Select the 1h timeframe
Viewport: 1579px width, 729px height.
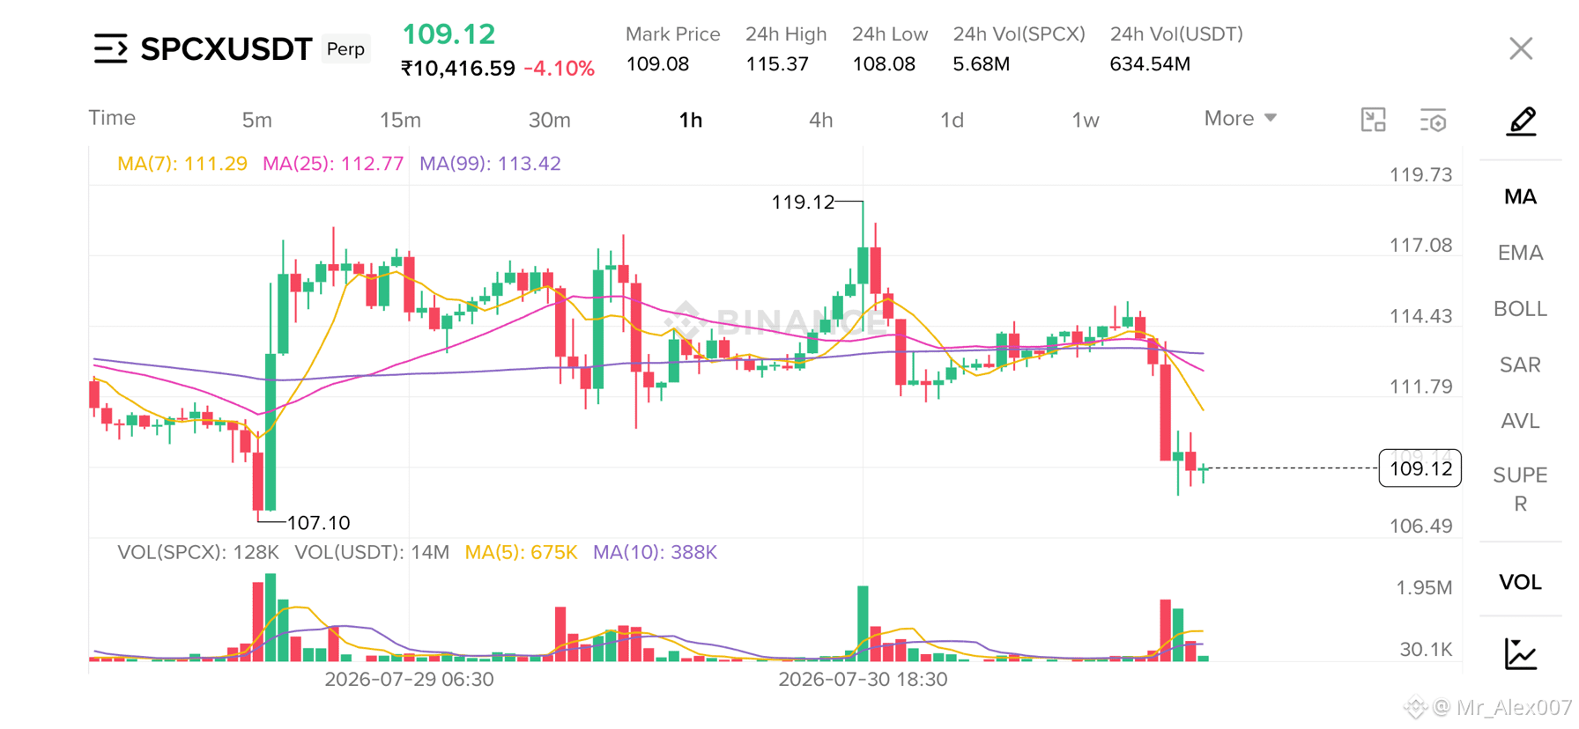point(690,120)
